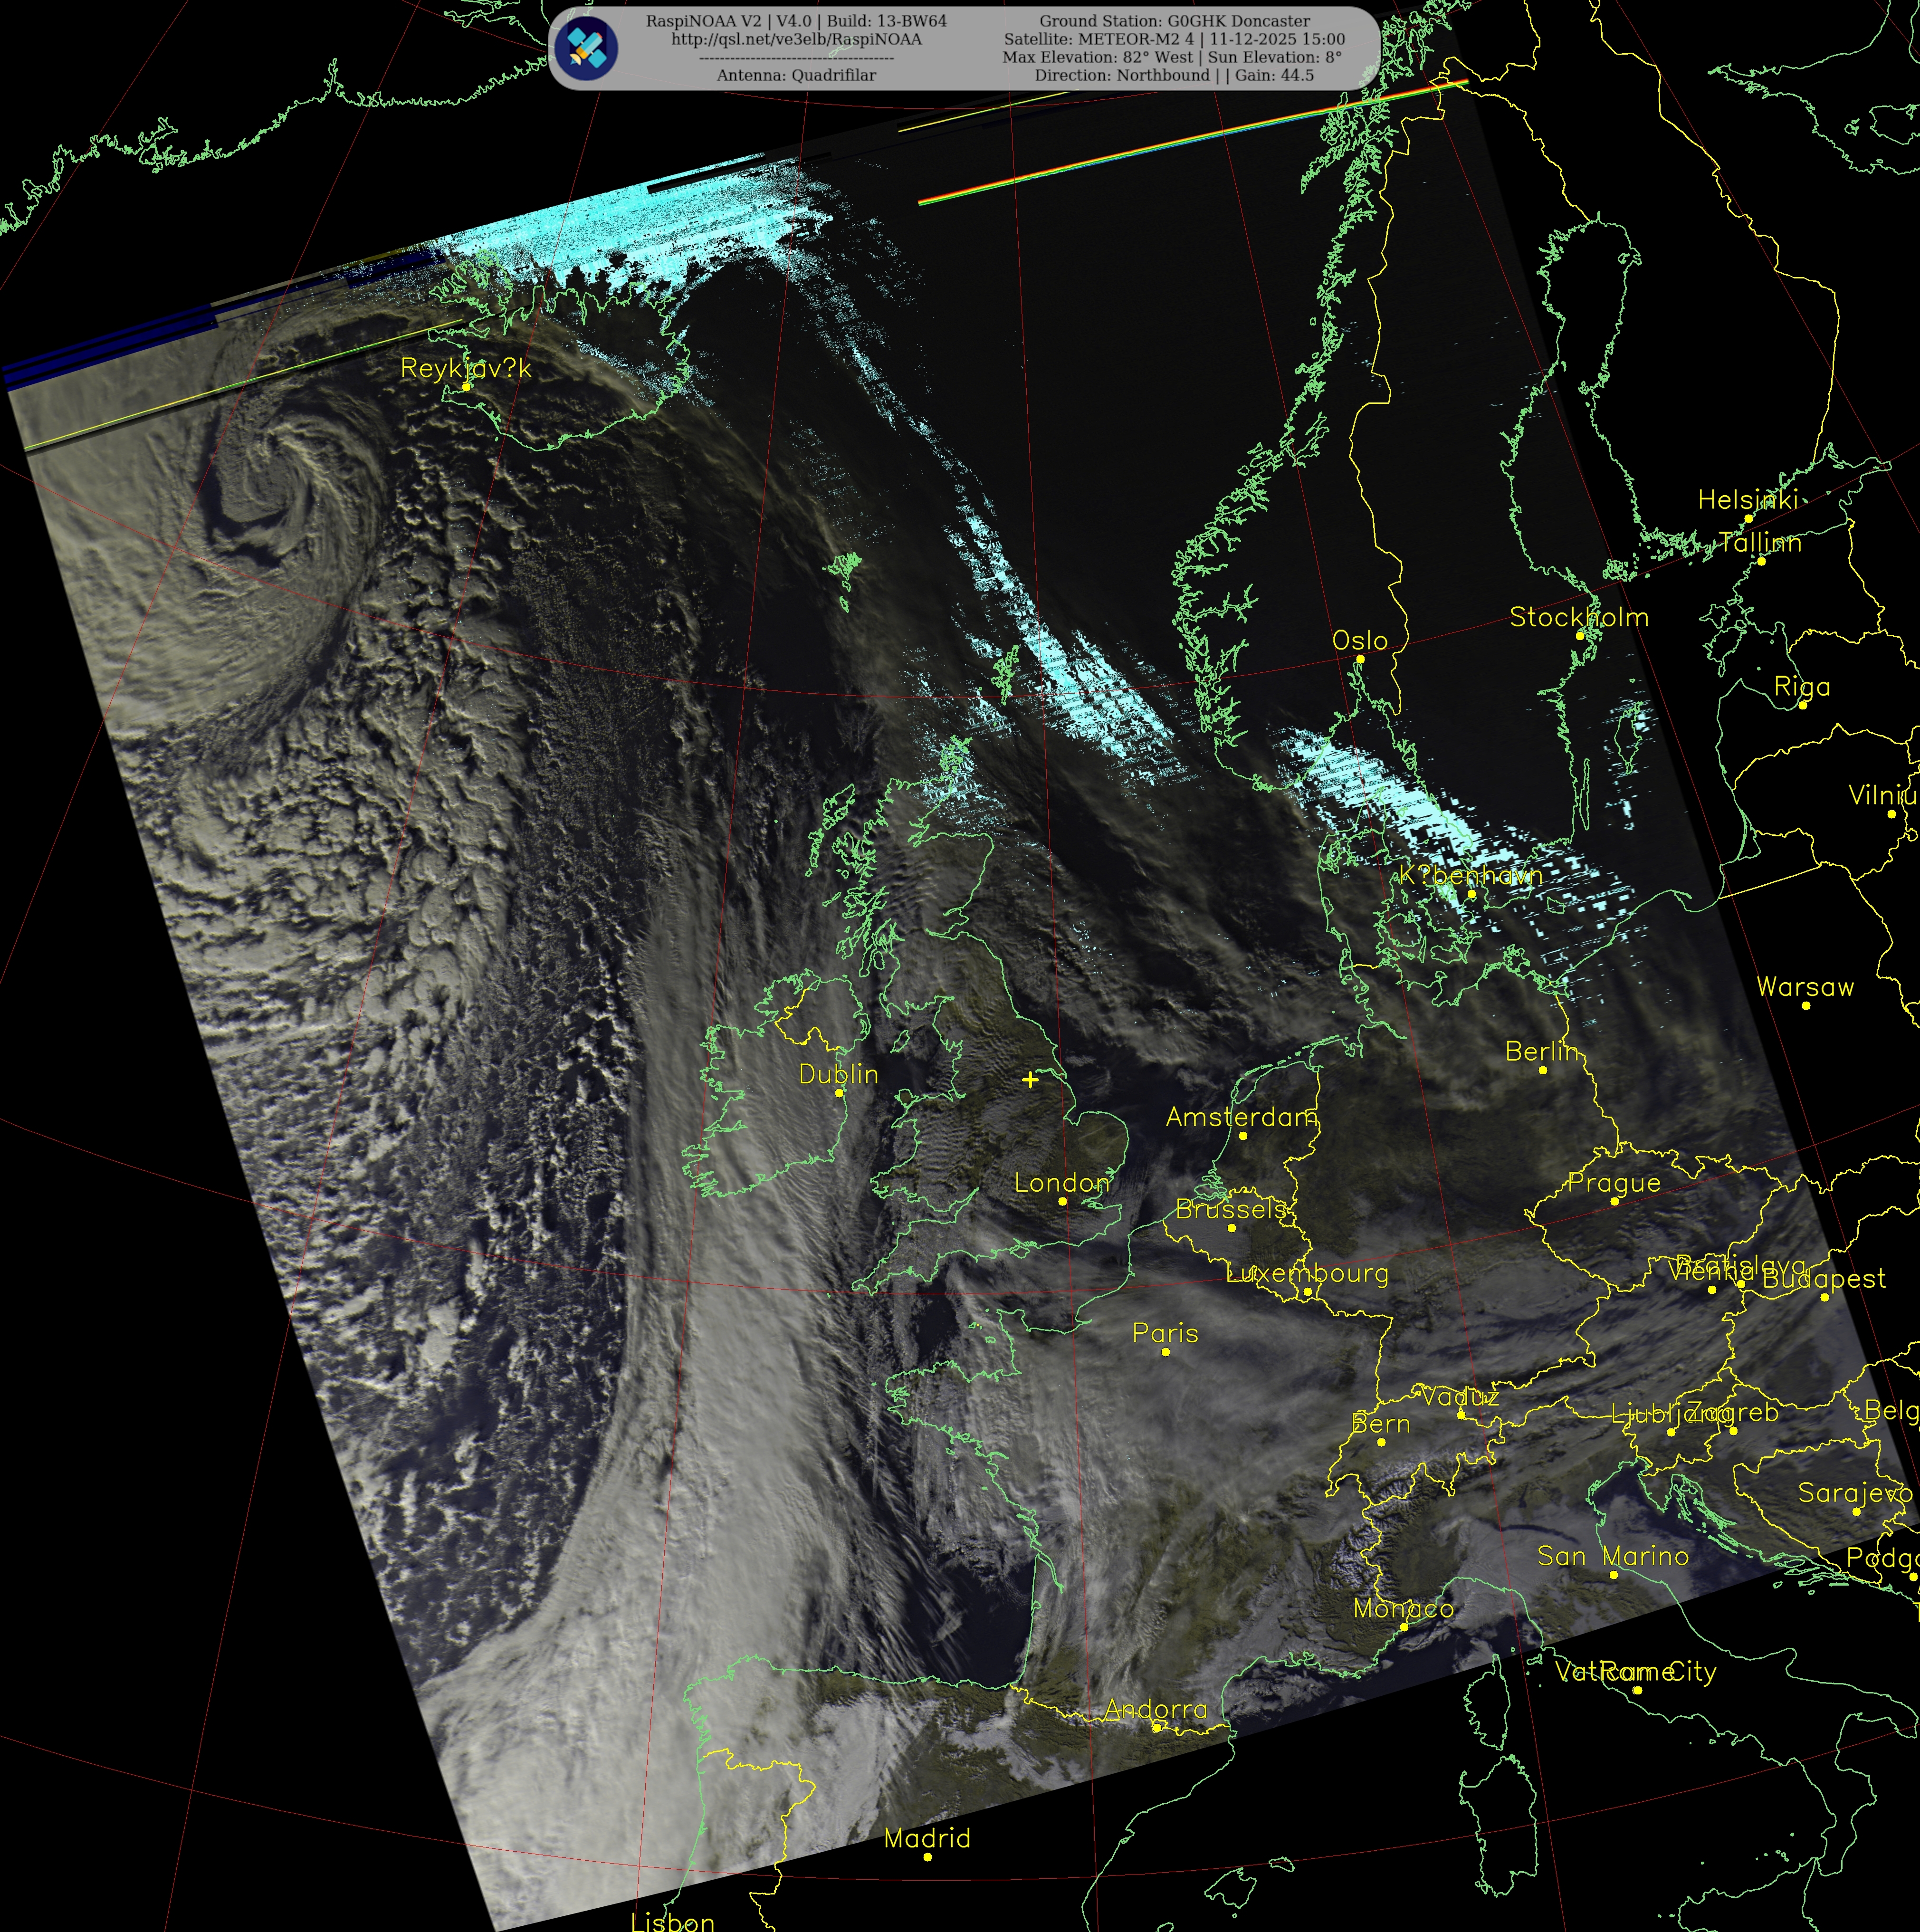Screen dimensions: 1920x1932
Task: Click the London city dot marker
Action: click(1062, 1201)
